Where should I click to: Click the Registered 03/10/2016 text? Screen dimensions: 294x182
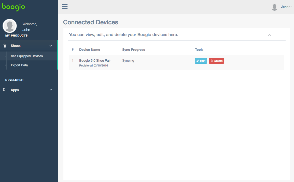pyautogui.click(x=94, y=65)
